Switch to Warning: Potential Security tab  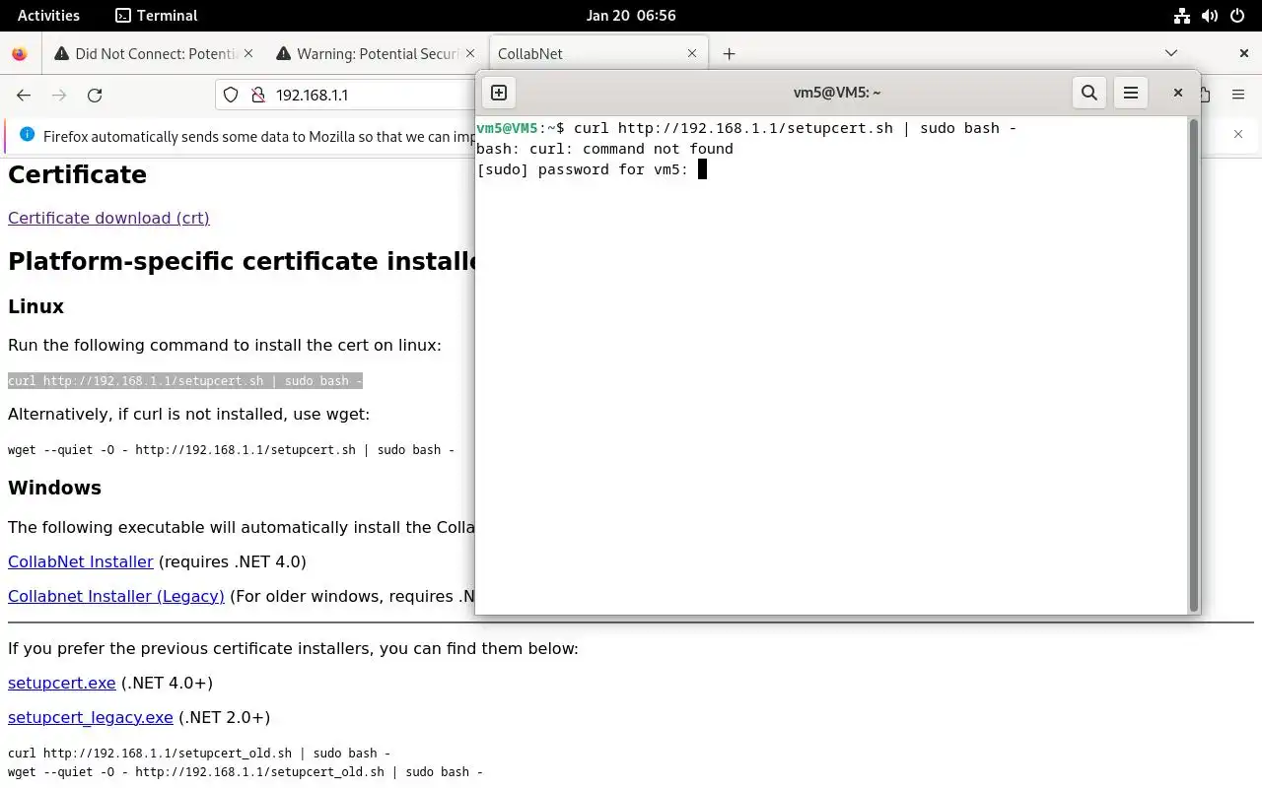[x=371, y=53]
